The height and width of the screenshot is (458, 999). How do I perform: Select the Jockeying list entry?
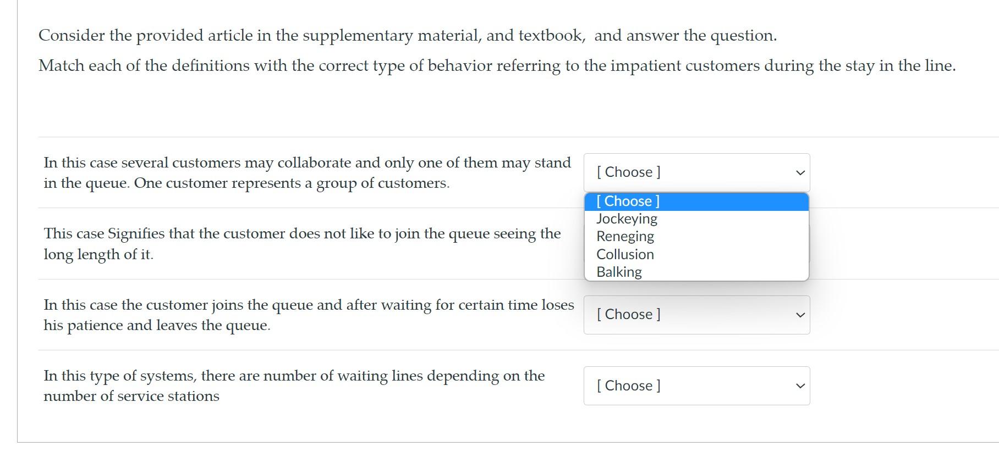point(627,218)
